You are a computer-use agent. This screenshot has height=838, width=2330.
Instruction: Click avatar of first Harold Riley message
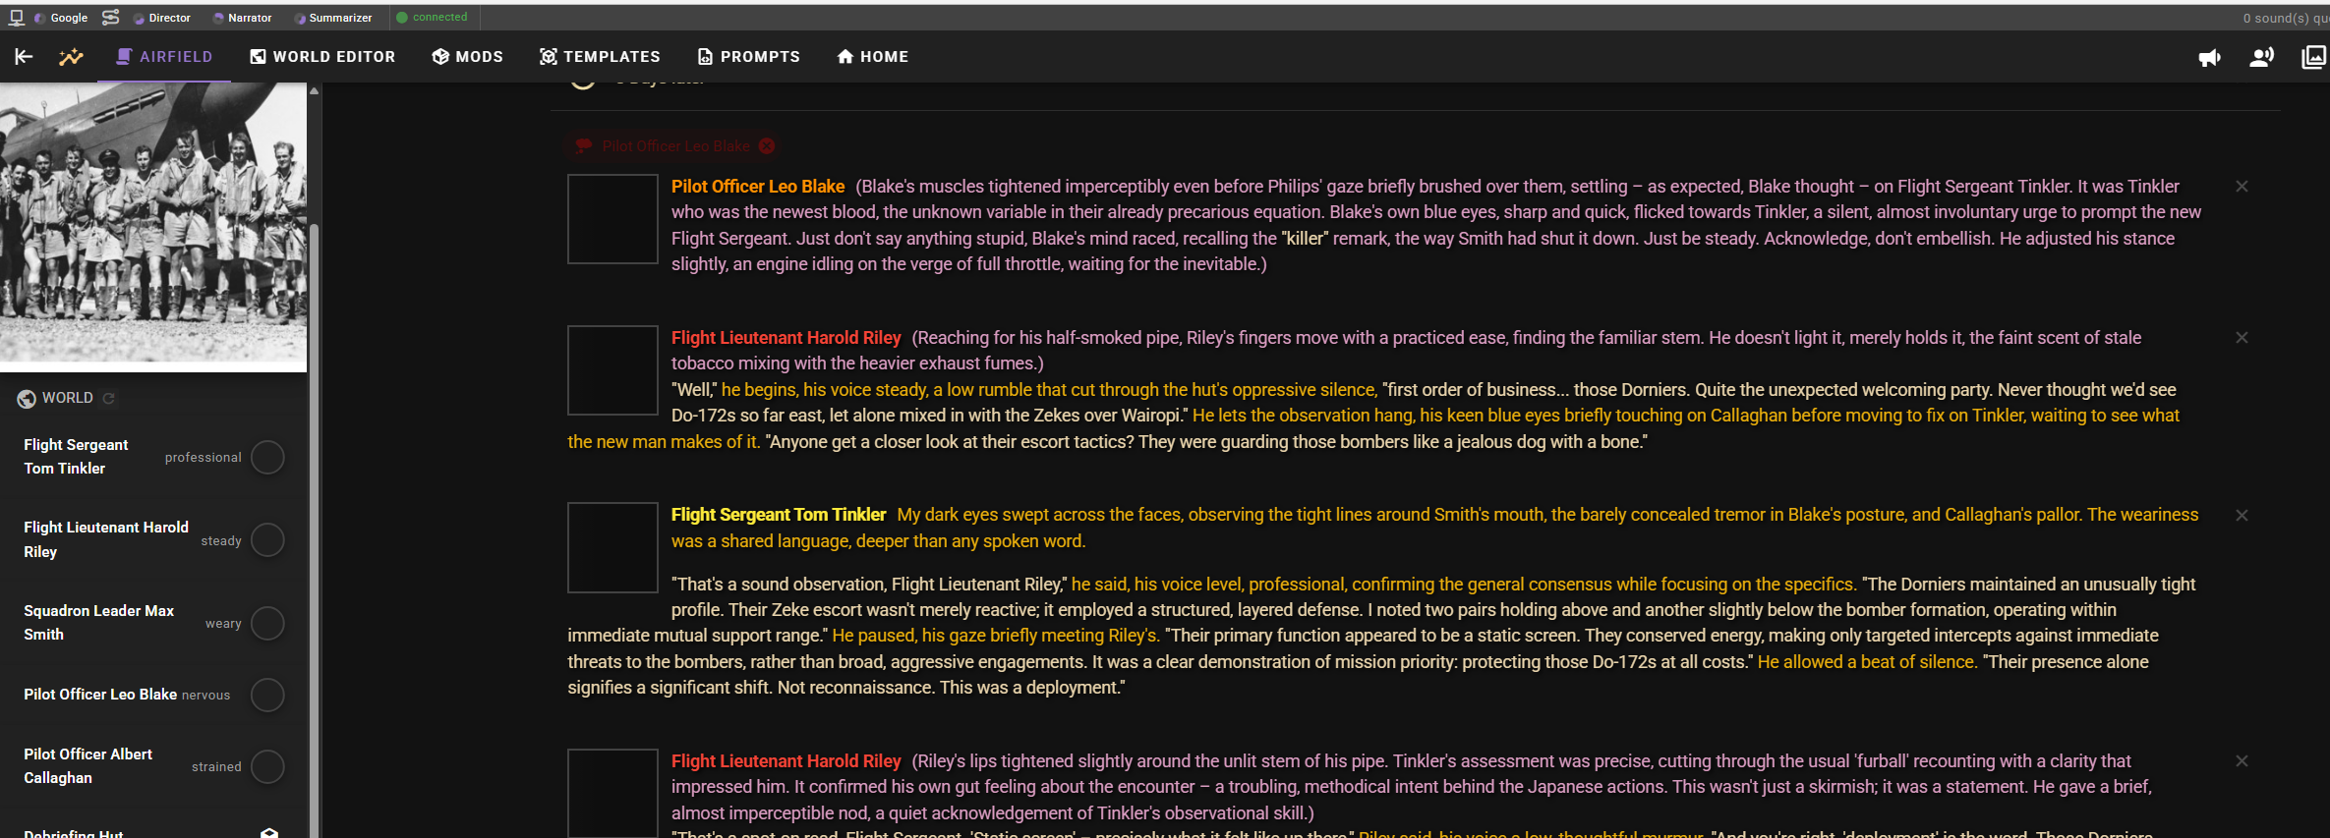pos(612,370)
